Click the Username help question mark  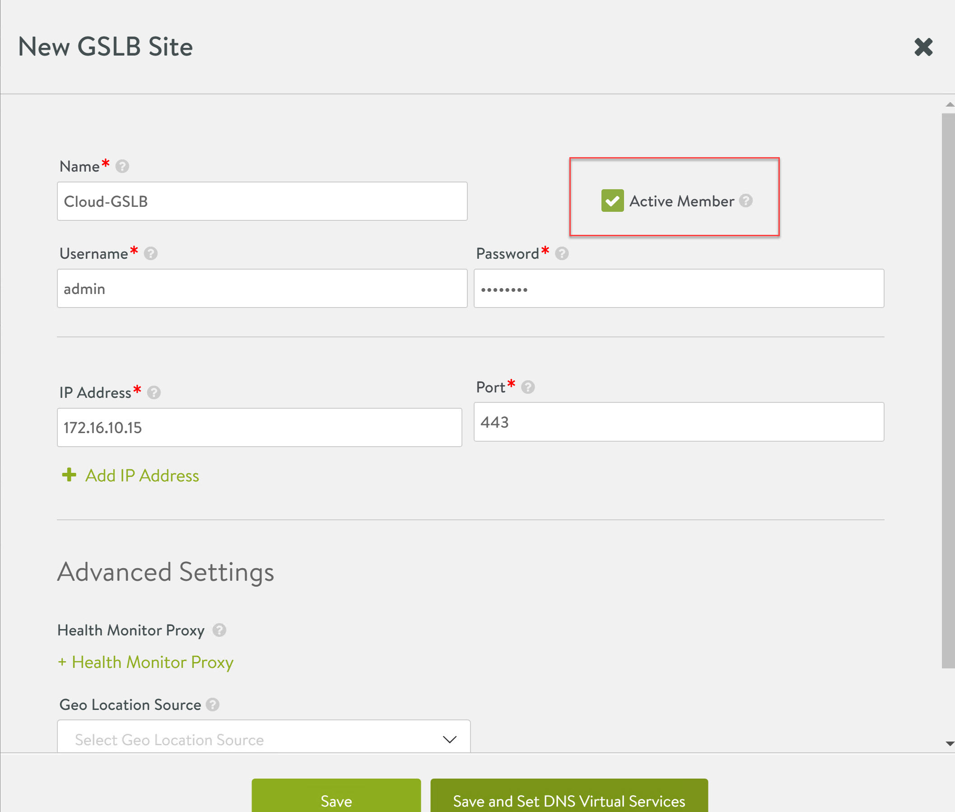pyautogui.click(x=150, y=253)
